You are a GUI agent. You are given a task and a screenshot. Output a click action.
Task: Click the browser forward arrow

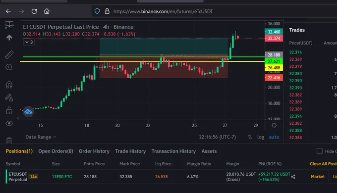pos(21,11)
